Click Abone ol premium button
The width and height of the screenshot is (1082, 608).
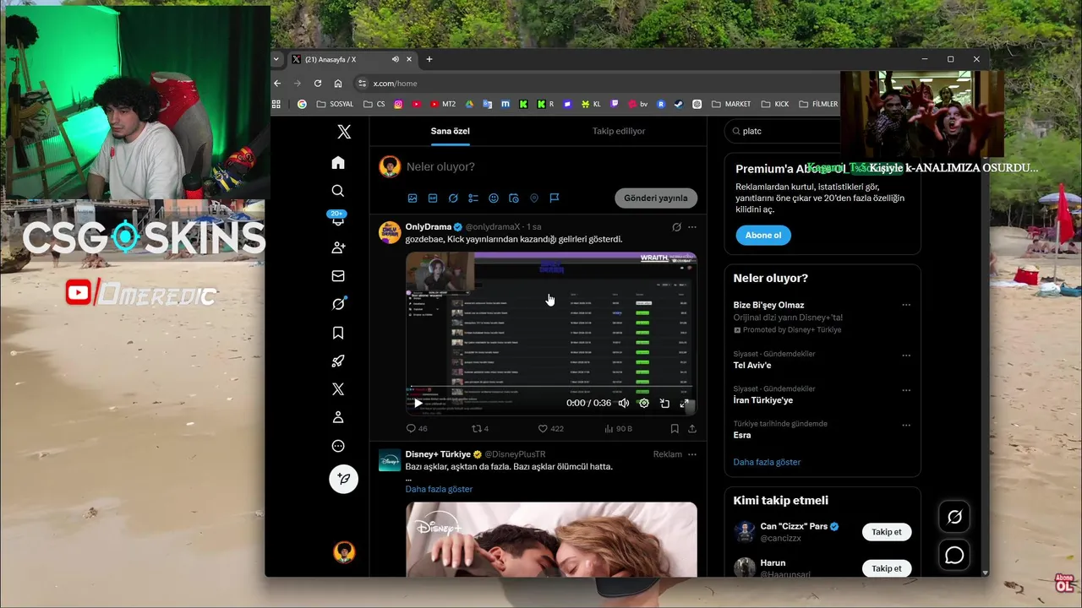click(x=763, y=235)
